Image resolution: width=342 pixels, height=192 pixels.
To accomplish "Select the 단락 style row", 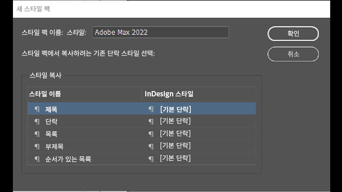I will click(x=142, y=121).
